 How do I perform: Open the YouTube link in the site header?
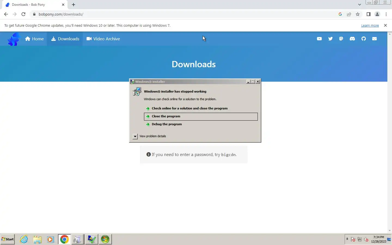(x=319, y=39)
